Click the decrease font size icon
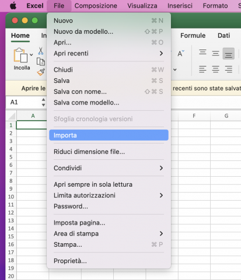This screenshot has height=280, width=241. pyautogui.click(x=181, y=54)
